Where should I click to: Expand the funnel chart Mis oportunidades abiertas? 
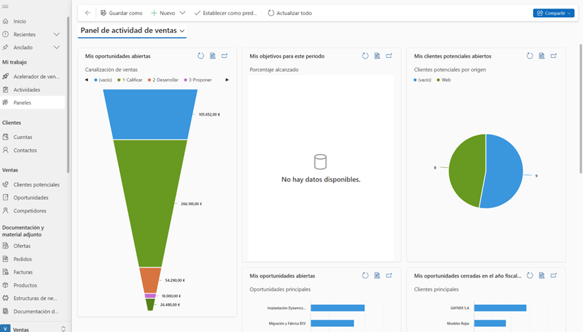tap(224, 56)
